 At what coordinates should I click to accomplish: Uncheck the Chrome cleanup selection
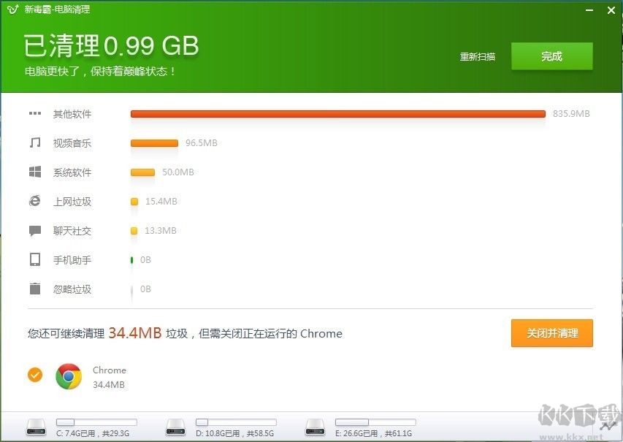click(35, 374)
